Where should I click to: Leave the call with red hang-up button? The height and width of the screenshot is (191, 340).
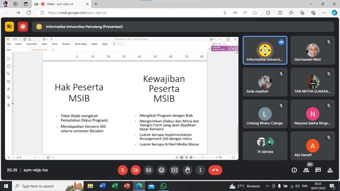click(x=215, y=170)
